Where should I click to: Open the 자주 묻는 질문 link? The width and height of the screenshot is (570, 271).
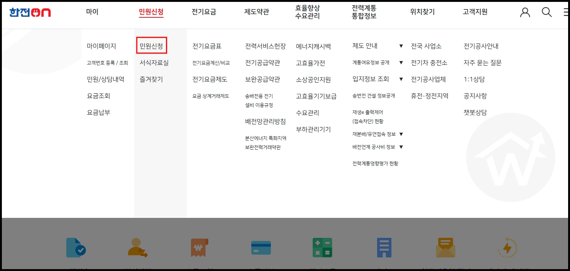[x=482, y=63]
